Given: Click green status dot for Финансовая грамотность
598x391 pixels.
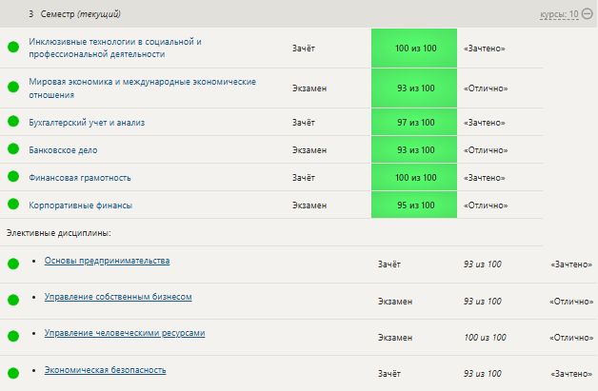Looking at the screenshot, I should (x=13, y=176).
